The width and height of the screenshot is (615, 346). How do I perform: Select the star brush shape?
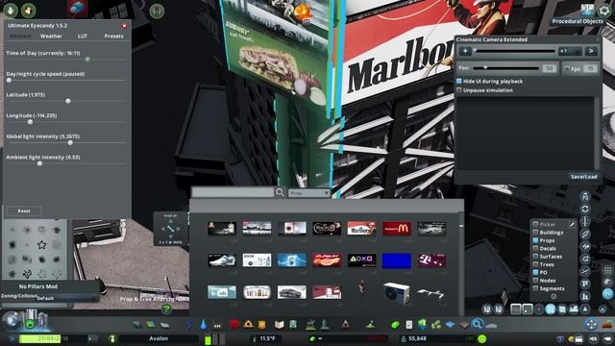tap(41, 245)
